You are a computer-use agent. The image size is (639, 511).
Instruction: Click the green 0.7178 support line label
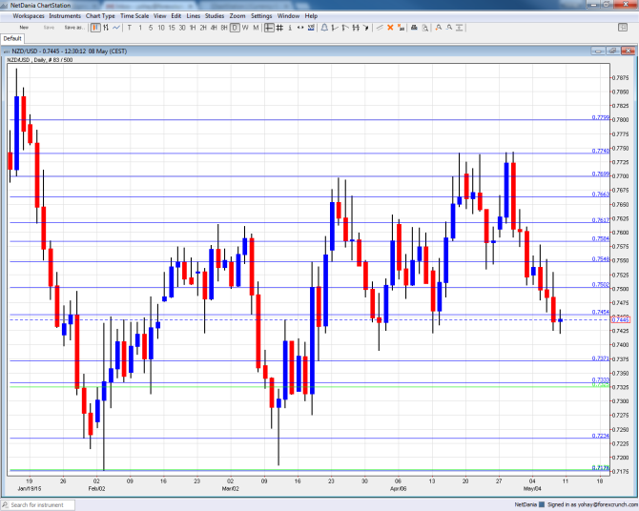[x=601, y=467]
